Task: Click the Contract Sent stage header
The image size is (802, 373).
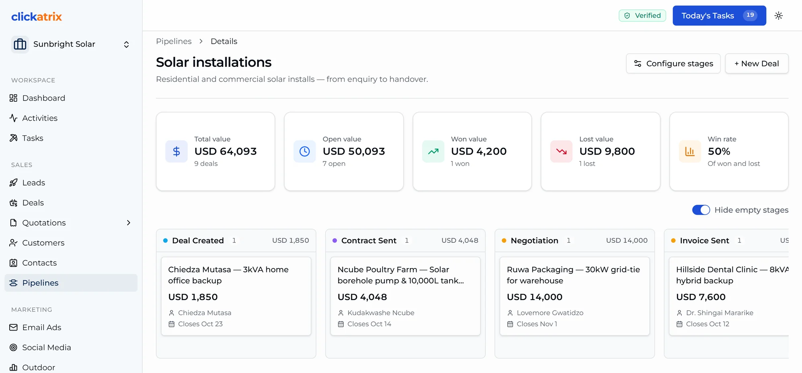Action: [405, 240]
